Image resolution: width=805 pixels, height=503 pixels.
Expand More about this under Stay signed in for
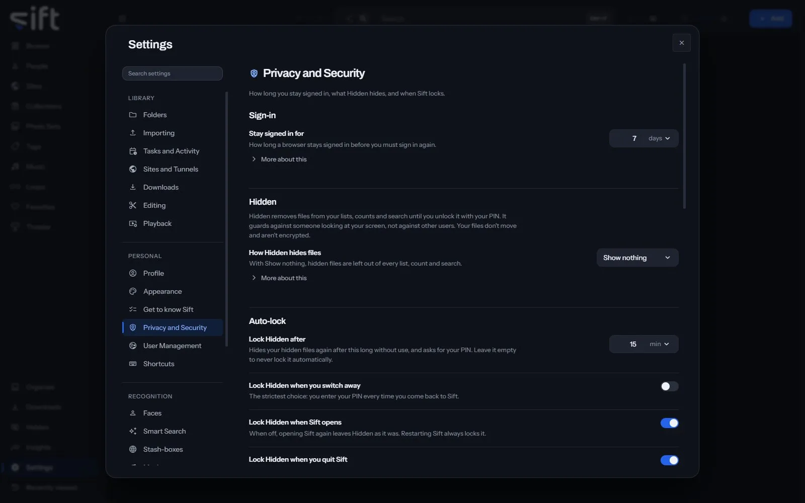point(279,159)
